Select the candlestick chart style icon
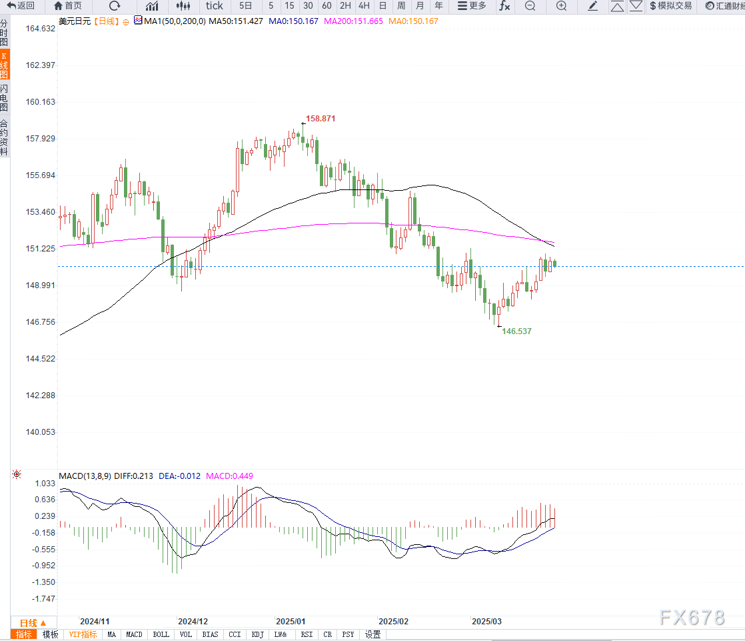Viewport: 745px width, 641px height. 183,6
